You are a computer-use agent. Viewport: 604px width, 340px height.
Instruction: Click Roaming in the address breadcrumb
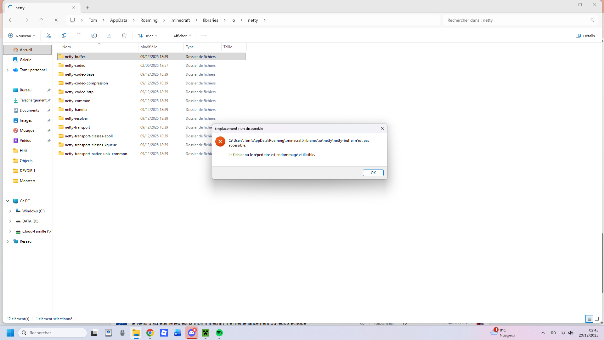[x=149, y=20]
